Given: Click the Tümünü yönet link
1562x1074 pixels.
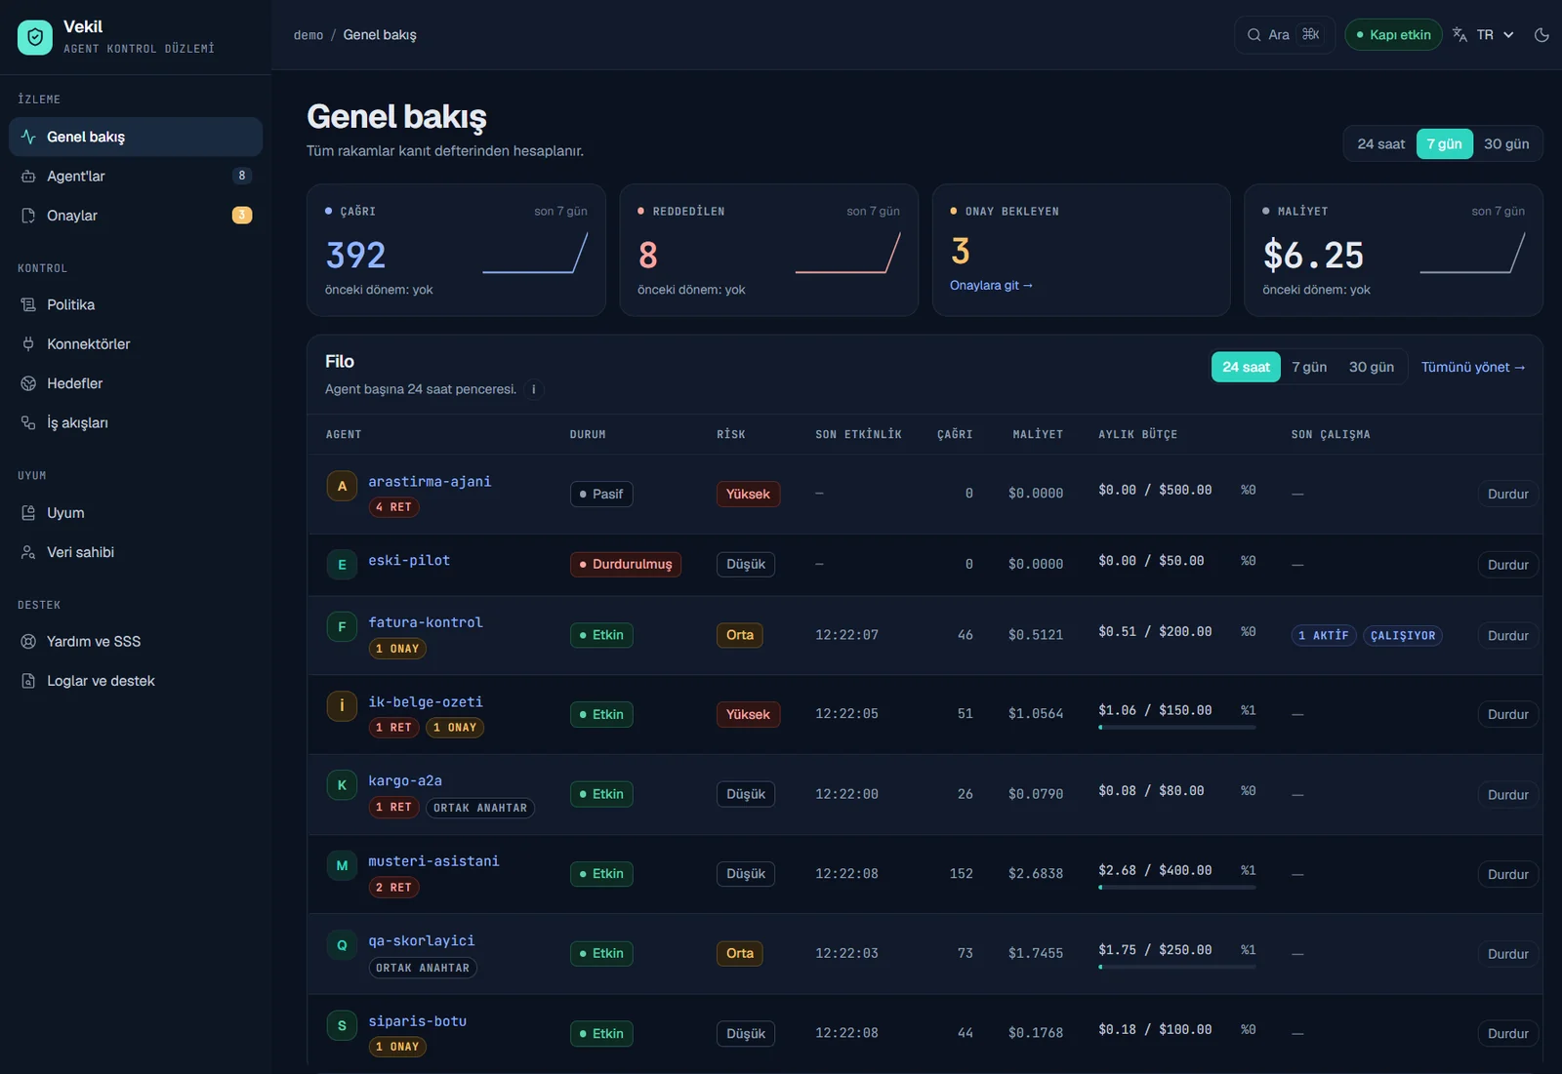Looking at the screenshot, I should 1473,367.
